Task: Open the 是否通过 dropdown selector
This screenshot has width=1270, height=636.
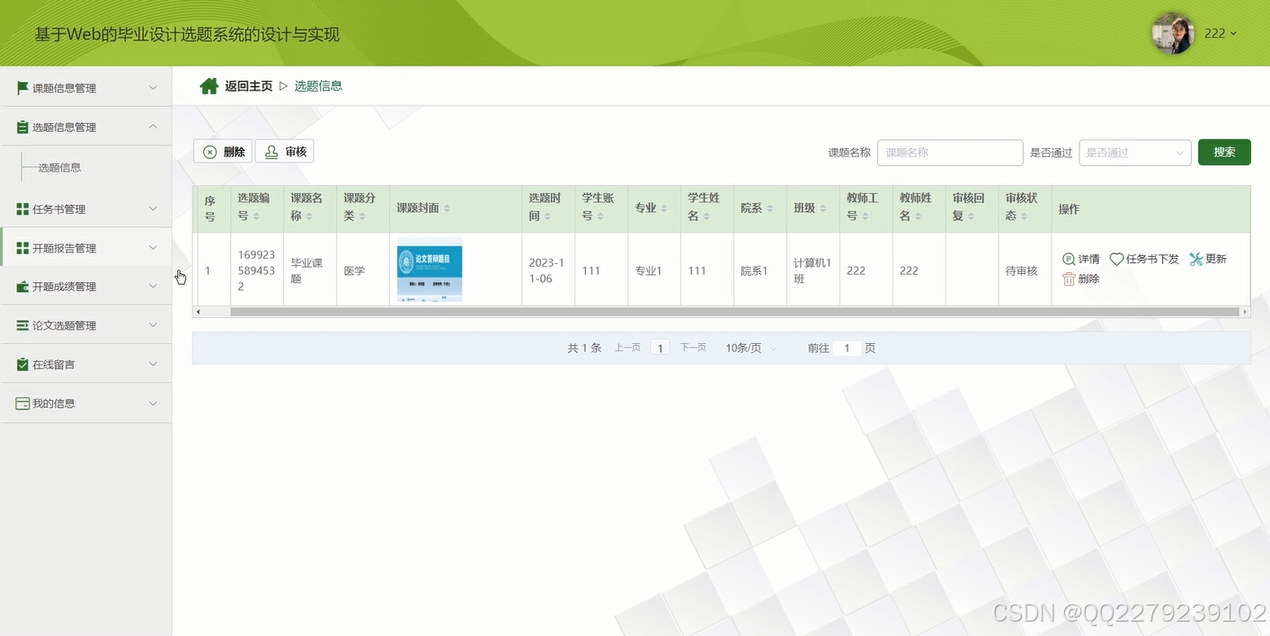Action: click(x=1133, y=153)
